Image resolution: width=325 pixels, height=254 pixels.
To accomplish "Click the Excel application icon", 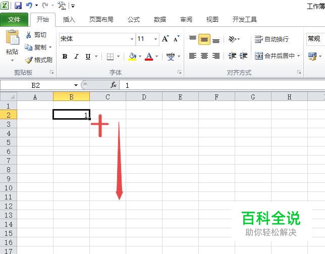I will [x=5, y=6].
